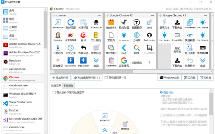Select Bandicam in the application list
This screenshot has width=215, height=134.
[23, 62]
